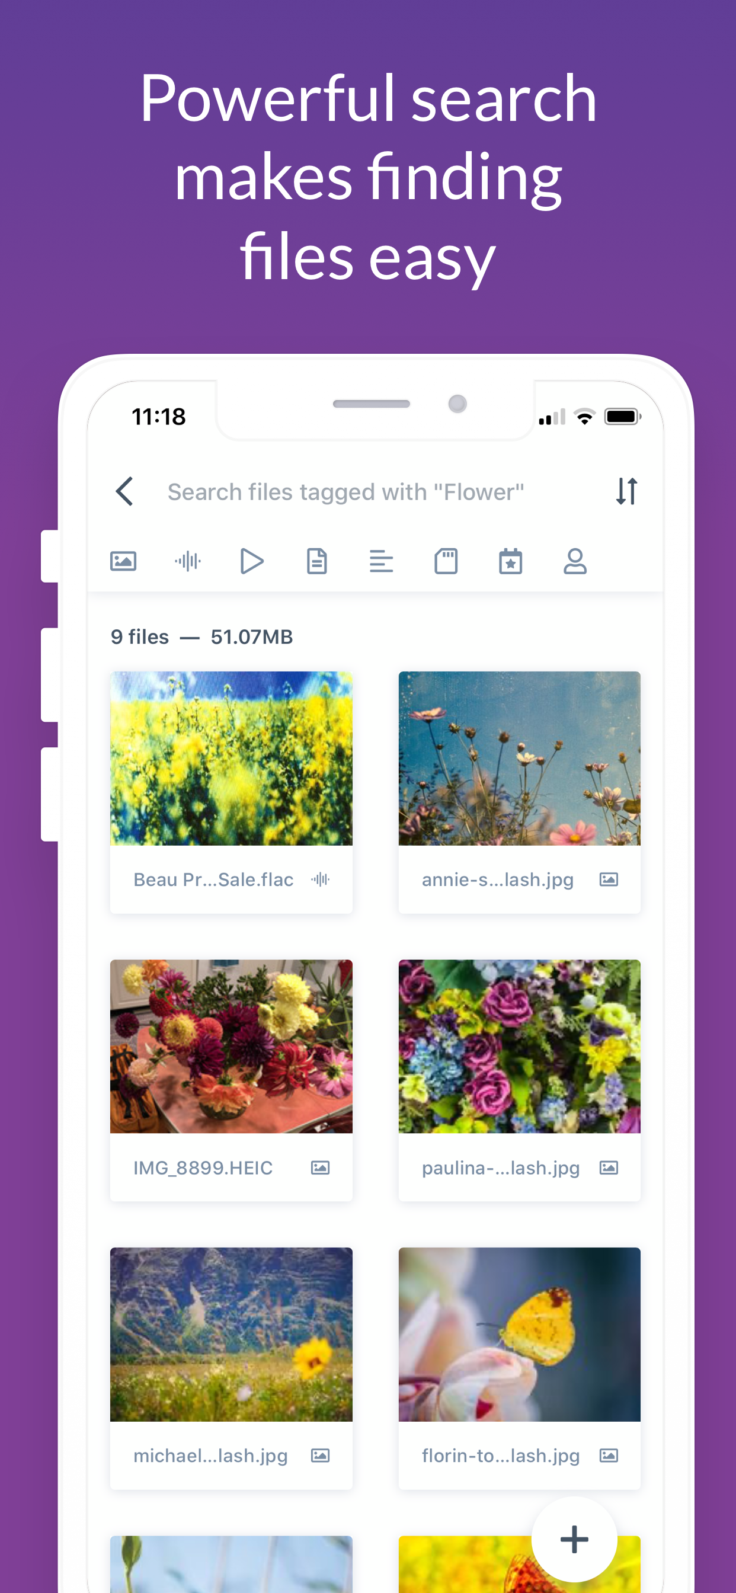Filter results by text lines icon
This screenshot has width=736, height=1593.
[x=381, y=561]
